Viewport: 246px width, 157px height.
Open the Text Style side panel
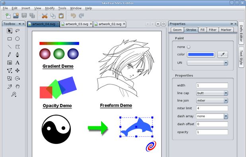241,57
